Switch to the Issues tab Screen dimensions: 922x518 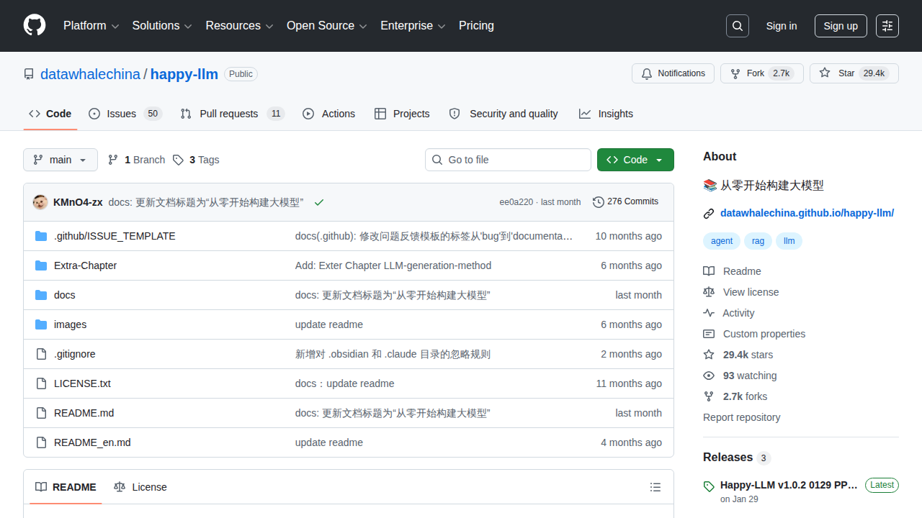(125, 114)
